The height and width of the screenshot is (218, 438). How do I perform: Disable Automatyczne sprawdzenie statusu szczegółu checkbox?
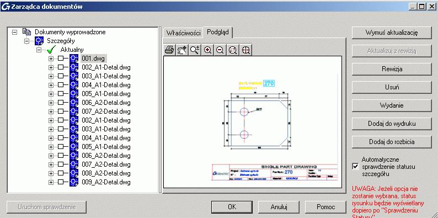tap(355, 166)
